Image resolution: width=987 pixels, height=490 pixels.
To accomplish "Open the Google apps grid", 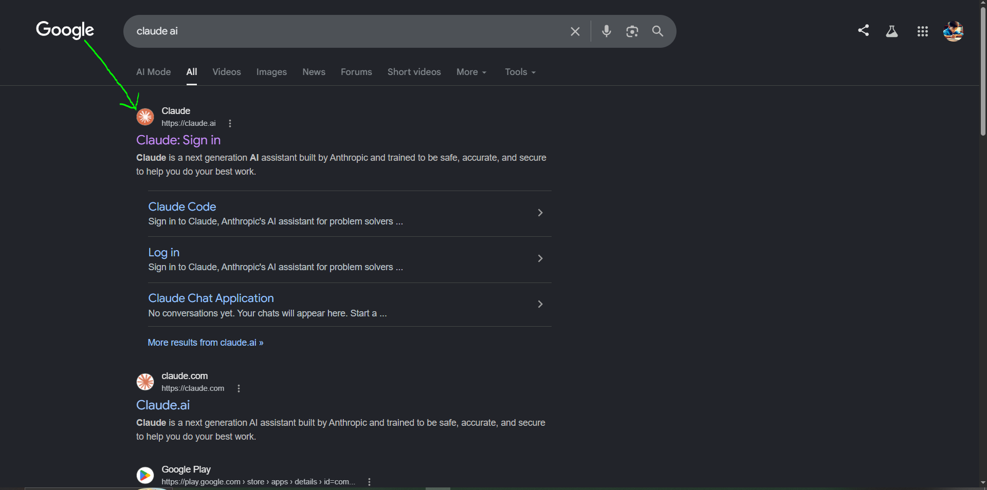I will point(923,31).
